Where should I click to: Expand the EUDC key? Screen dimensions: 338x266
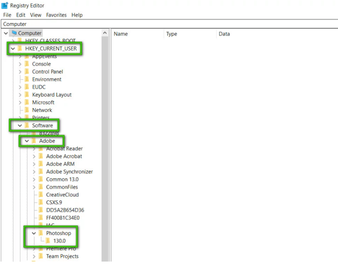pyautogui.click(x=20, y=87)
